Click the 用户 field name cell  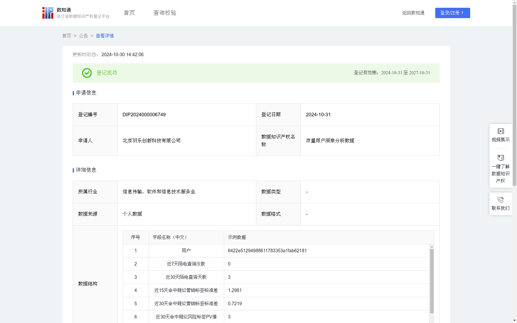click(x=186, y=251)
